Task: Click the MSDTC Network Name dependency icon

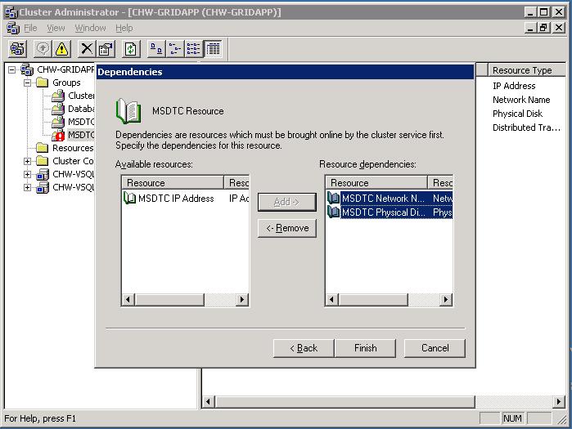Action: point(333,198)
